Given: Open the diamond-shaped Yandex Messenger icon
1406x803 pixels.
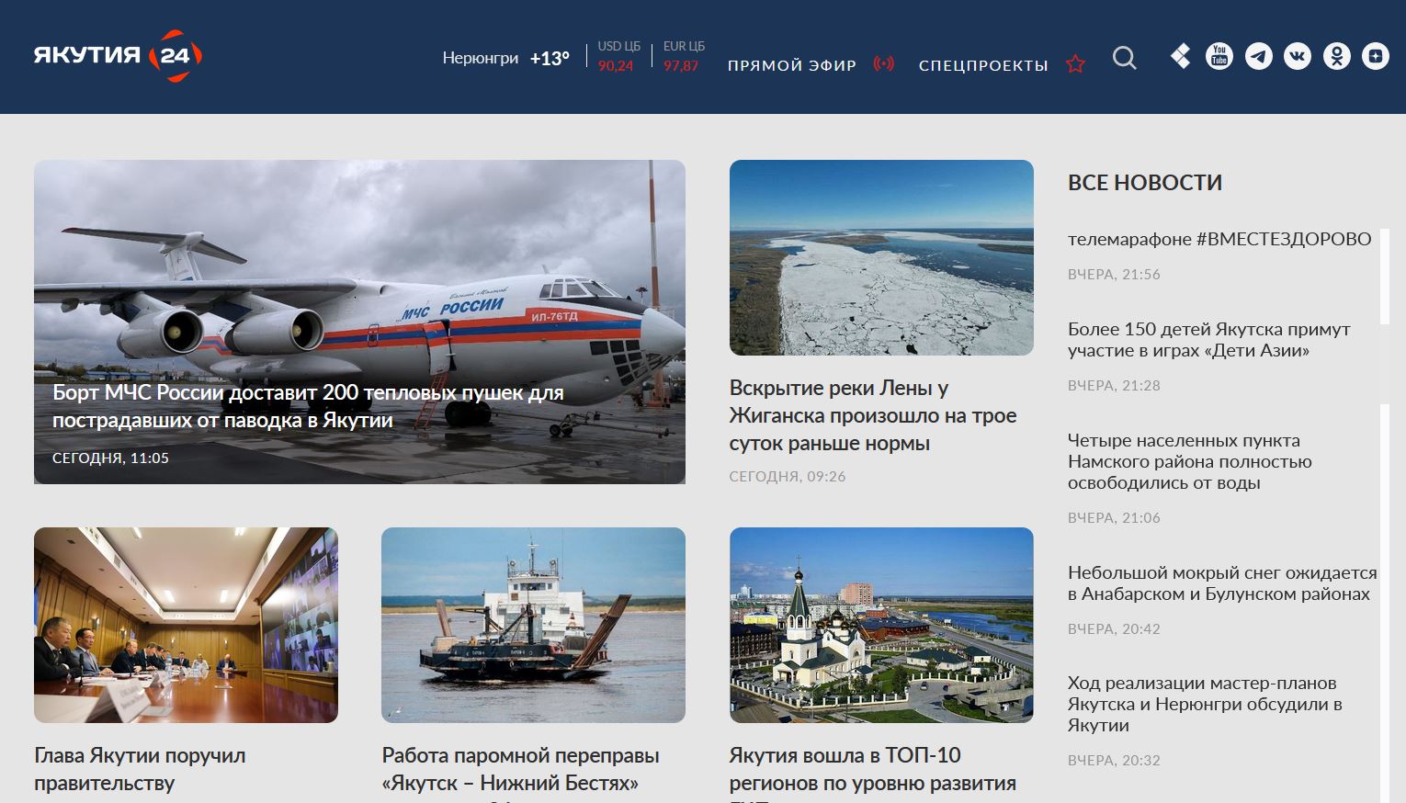Looking at the screenshot, I should pyautogui.click(x=1181, y=56).
